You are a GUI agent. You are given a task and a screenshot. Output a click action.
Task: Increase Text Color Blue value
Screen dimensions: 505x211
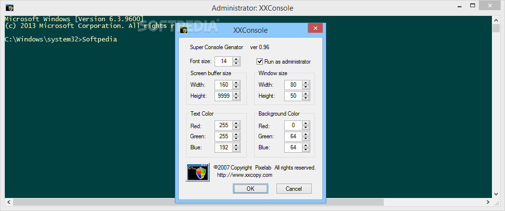[x=237, y=145]
